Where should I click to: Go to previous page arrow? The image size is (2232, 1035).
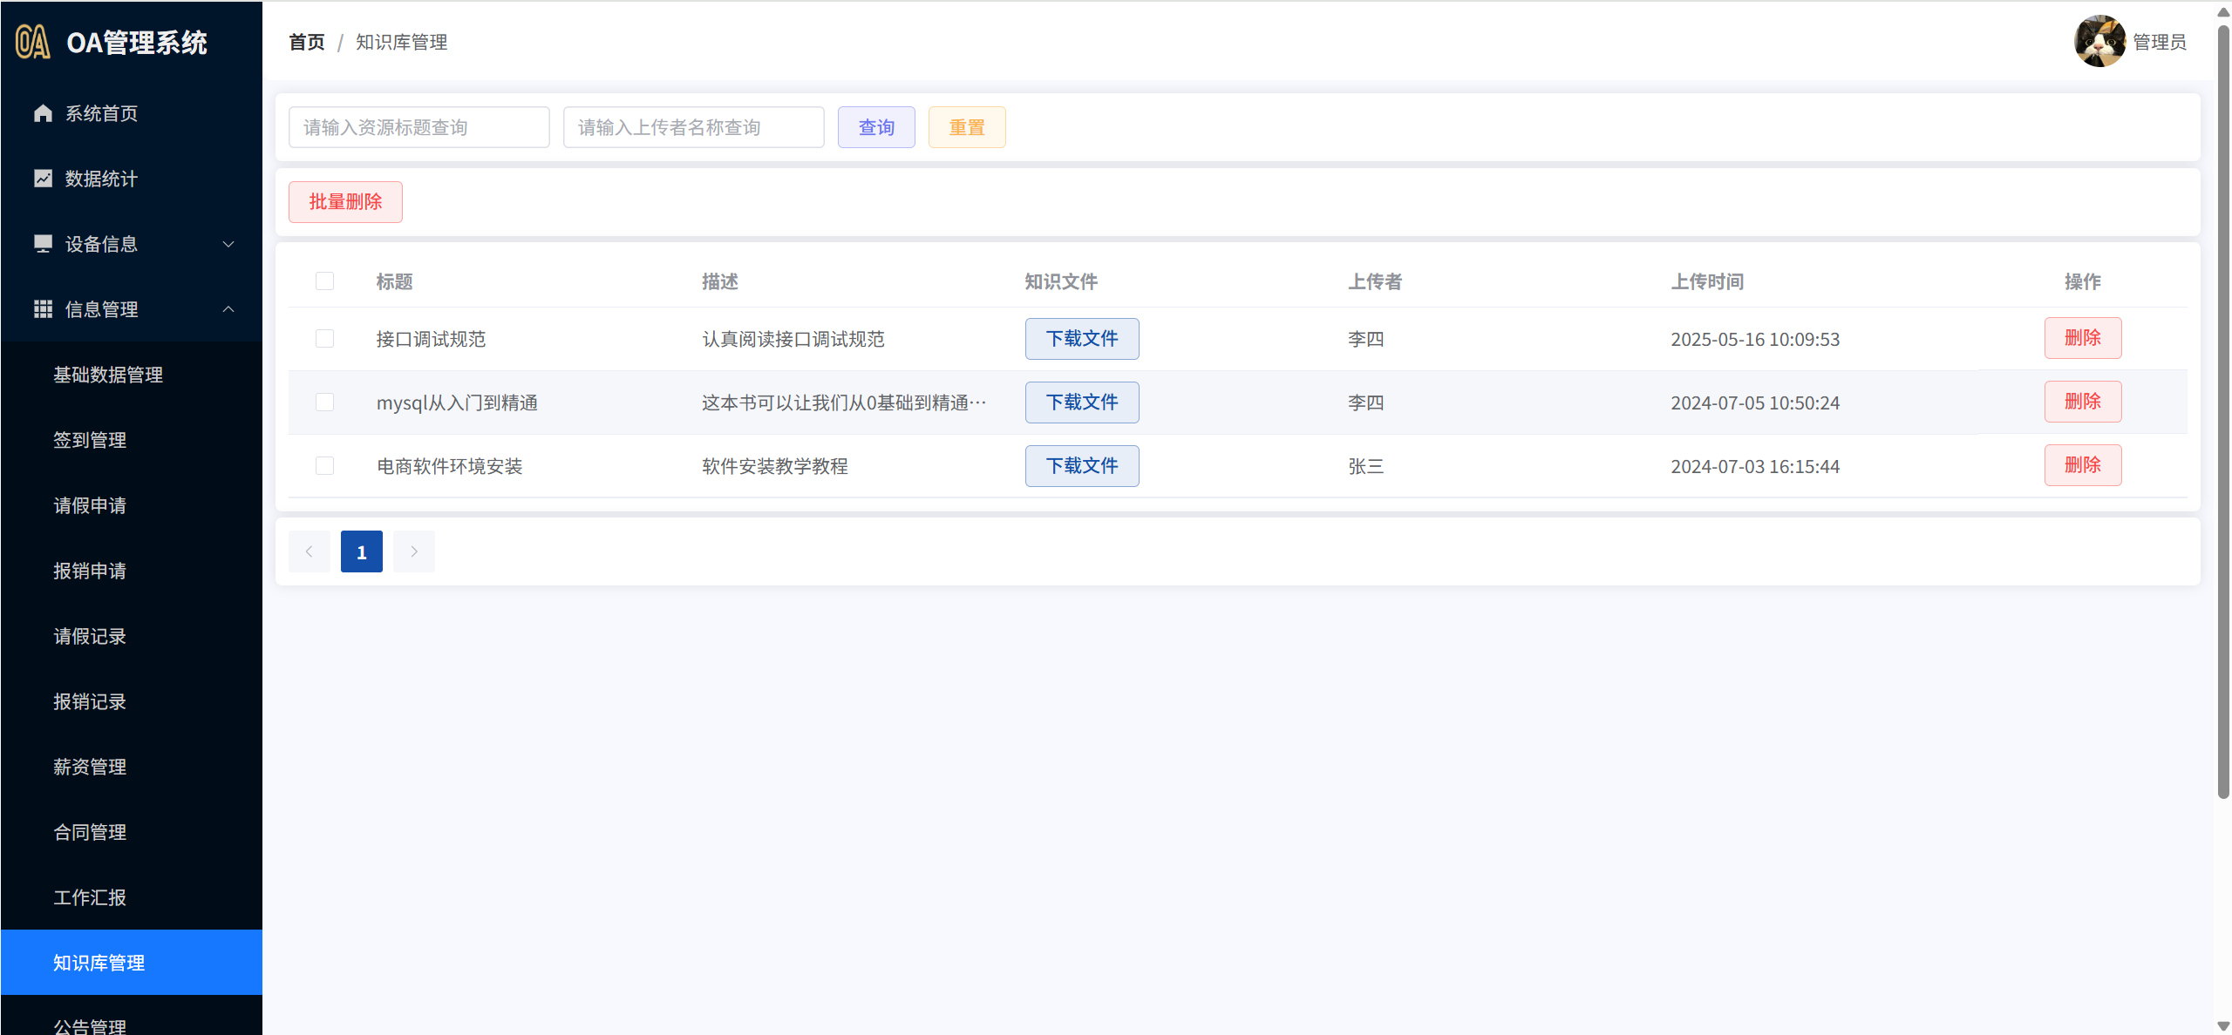[309, 551]
